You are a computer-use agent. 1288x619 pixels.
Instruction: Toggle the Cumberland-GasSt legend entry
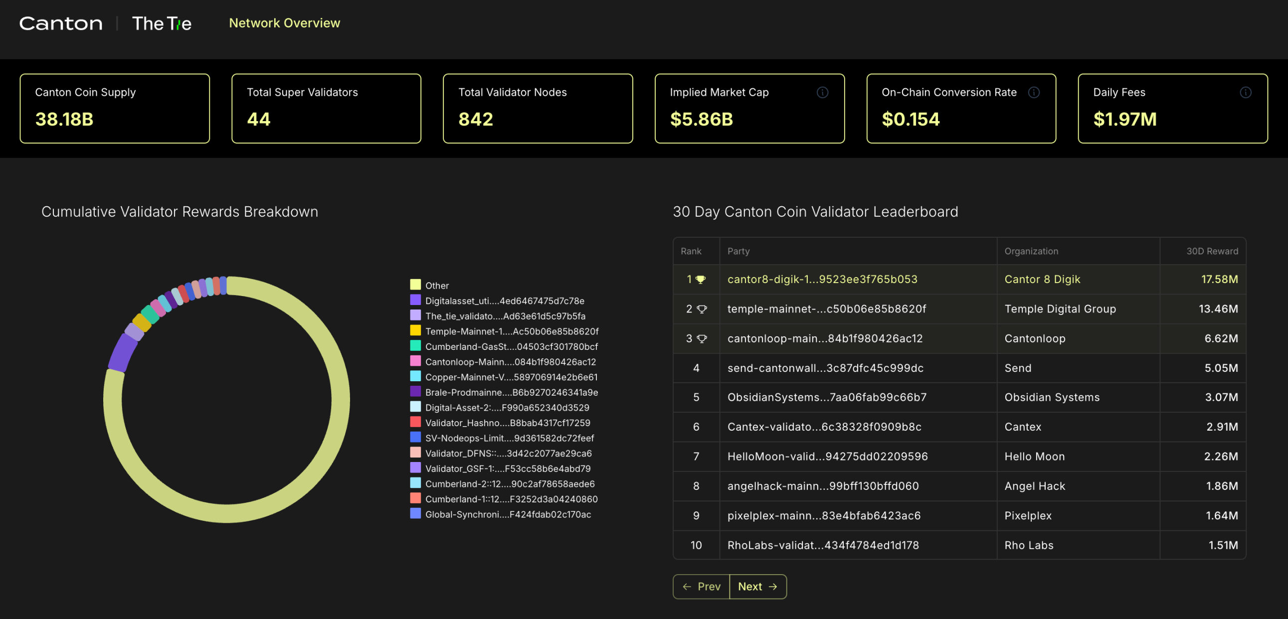(511, 347)
